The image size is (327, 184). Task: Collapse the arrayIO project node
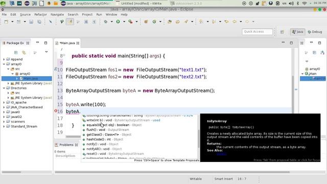[4, 64]
